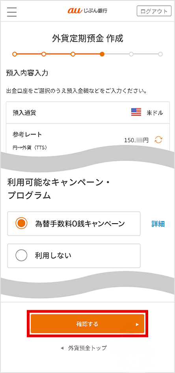Screen dimensions: 175x373
Task: Click the third progress step circle
Action: (73, 54)
